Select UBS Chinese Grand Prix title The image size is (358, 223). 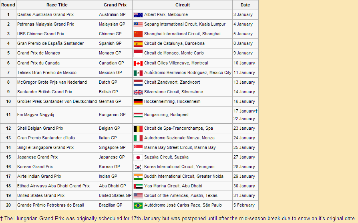40,34
